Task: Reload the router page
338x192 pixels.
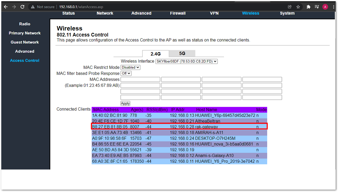Action: [22, 7]
